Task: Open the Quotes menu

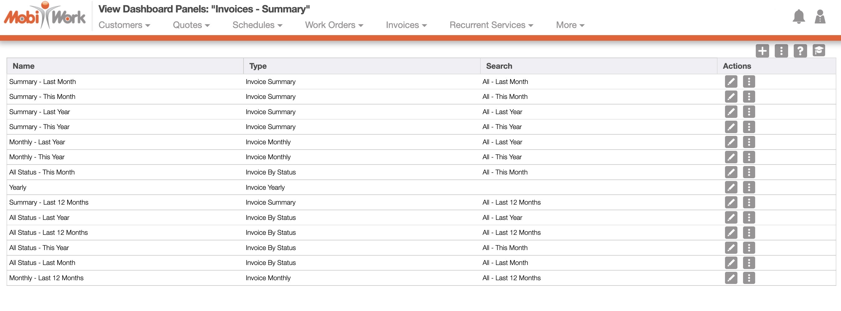Action: click(191, 25)
